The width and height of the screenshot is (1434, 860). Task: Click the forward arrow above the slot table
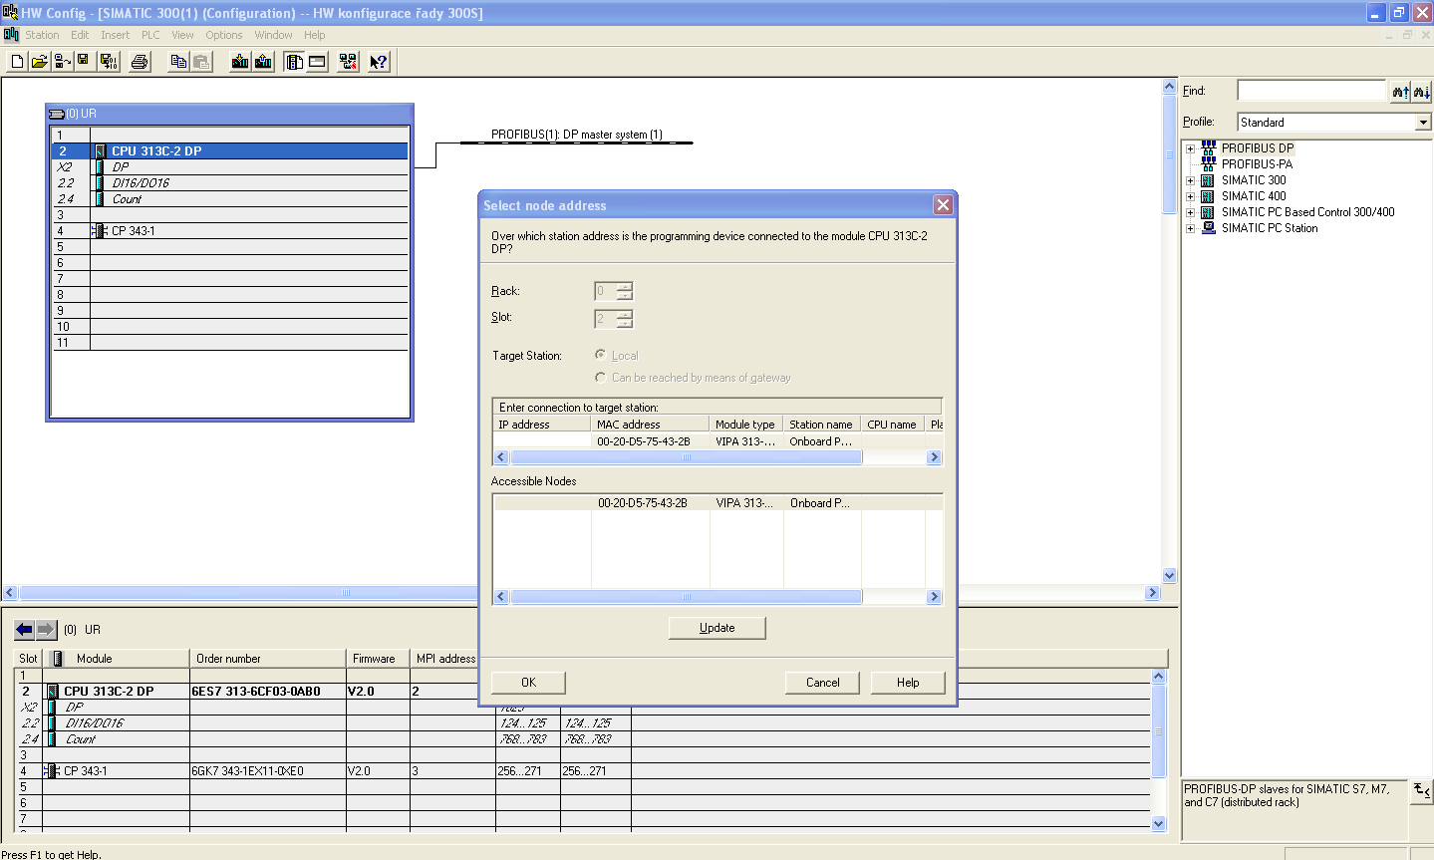(x=47, y=630)
